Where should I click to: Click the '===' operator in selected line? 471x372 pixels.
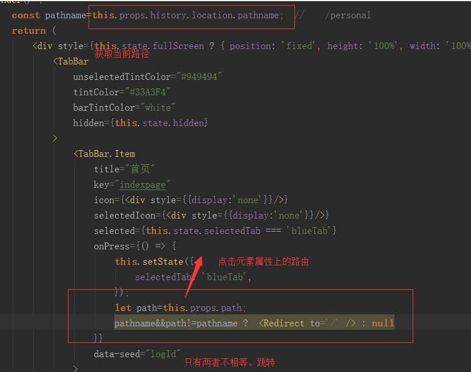[273, 231]
